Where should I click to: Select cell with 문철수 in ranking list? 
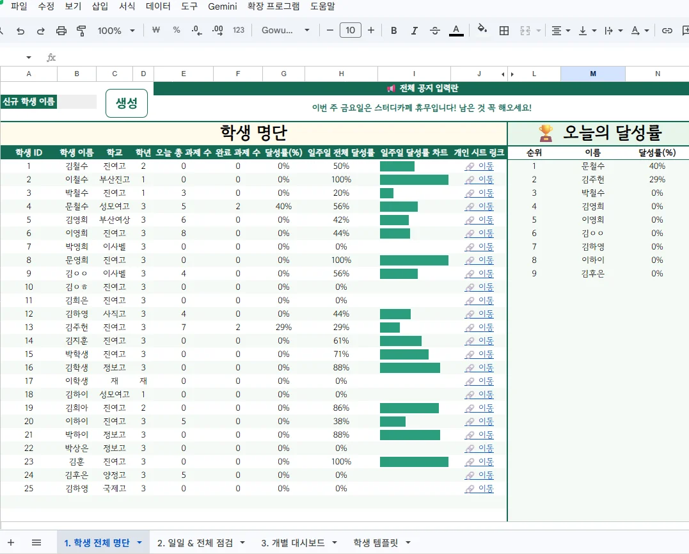click(593, 166)
